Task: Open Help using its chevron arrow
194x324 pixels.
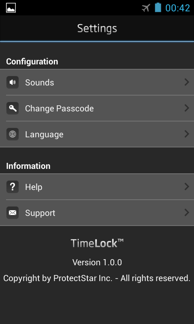Action: click(187, 187)
